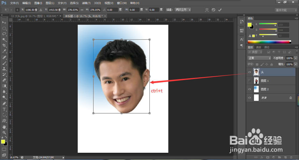Toggle relative positioning triangle icon
The image size is (299, 160).
[41, 10]
